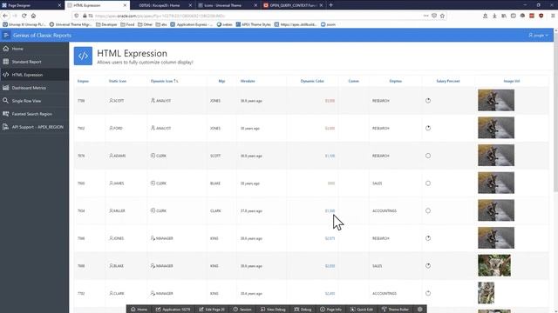Click salary percent pie in BLAKE's row
The width and height of the screenshot is (558, 313).
pos(428,265)
